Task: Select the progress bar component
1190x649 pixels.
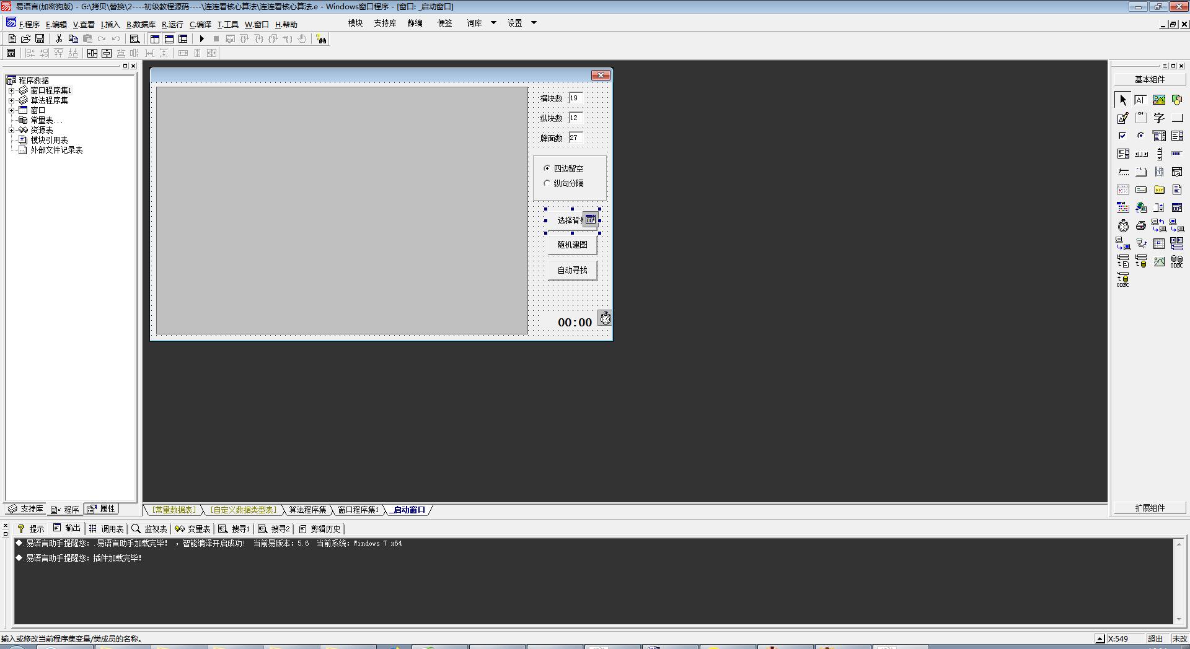Action: (1177, 154)
